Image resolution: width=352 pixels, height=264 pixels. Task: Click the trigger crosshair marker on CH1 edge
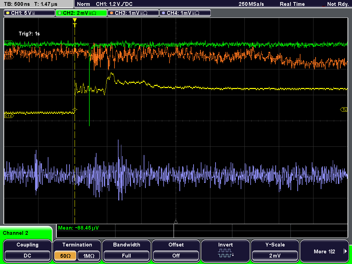tap(75, 110)
